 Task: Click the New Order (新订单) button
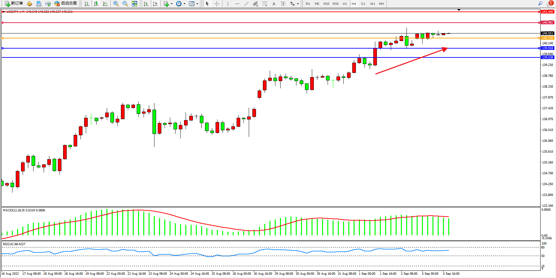pyautogui.click(x=14, y=4)
